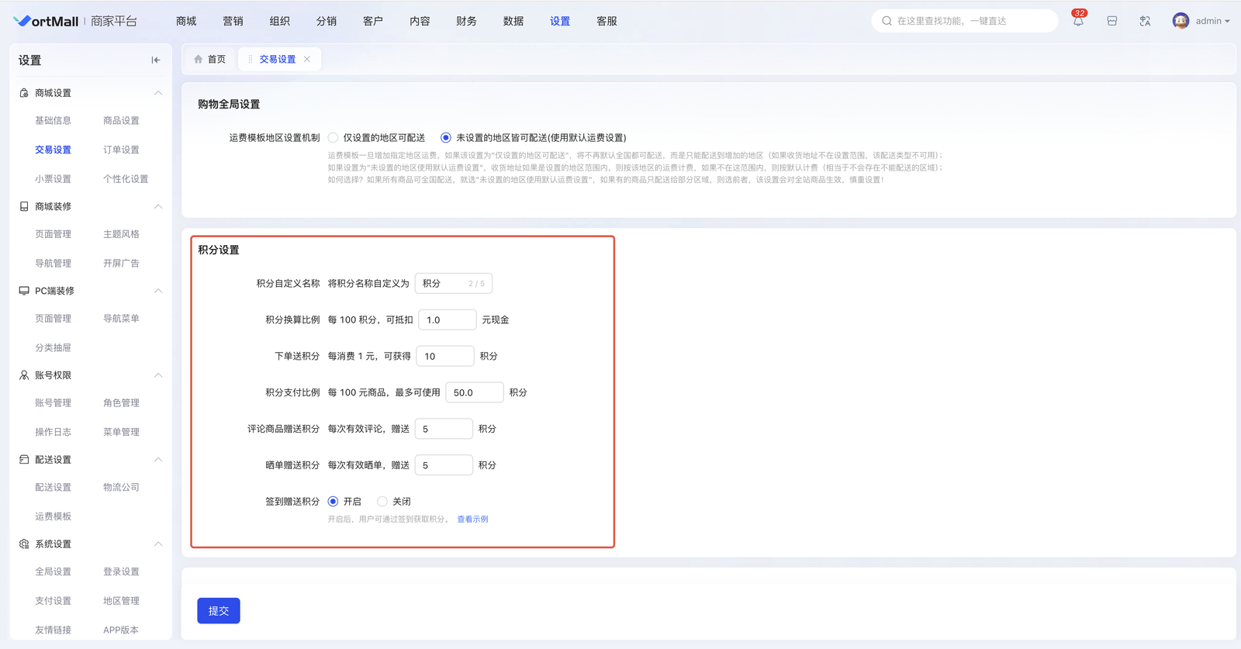Image resolution: width=1241 pixels, height=649 pixels.
Task: Click the search magnifier icon
Action: [887, 21]
